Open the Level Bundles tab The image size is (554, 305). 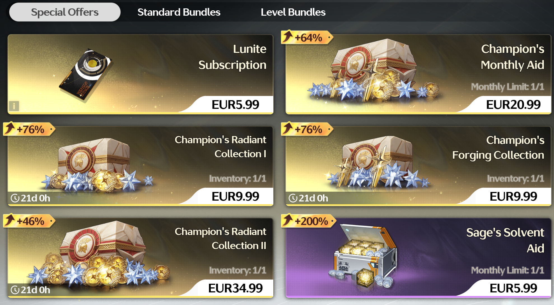[x=293, y=12]
